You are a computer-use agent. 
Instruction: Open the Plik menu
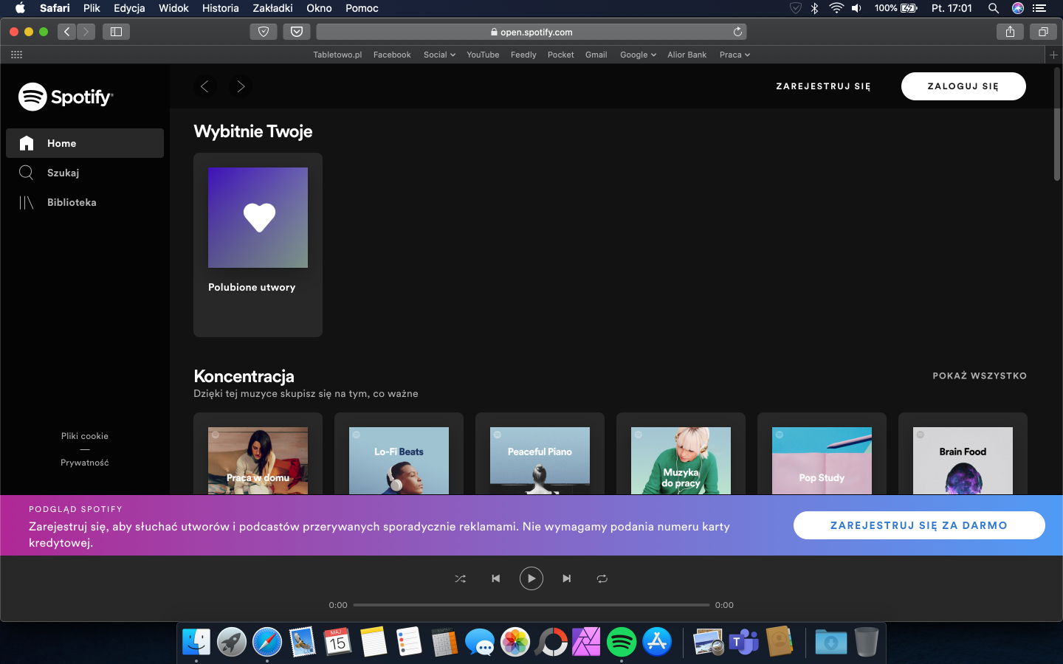92,8
